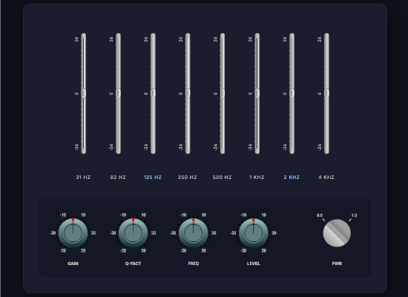This screenshot has width=408, height=297.
Task: Click the GAIN label text
Action: [73, 264]
